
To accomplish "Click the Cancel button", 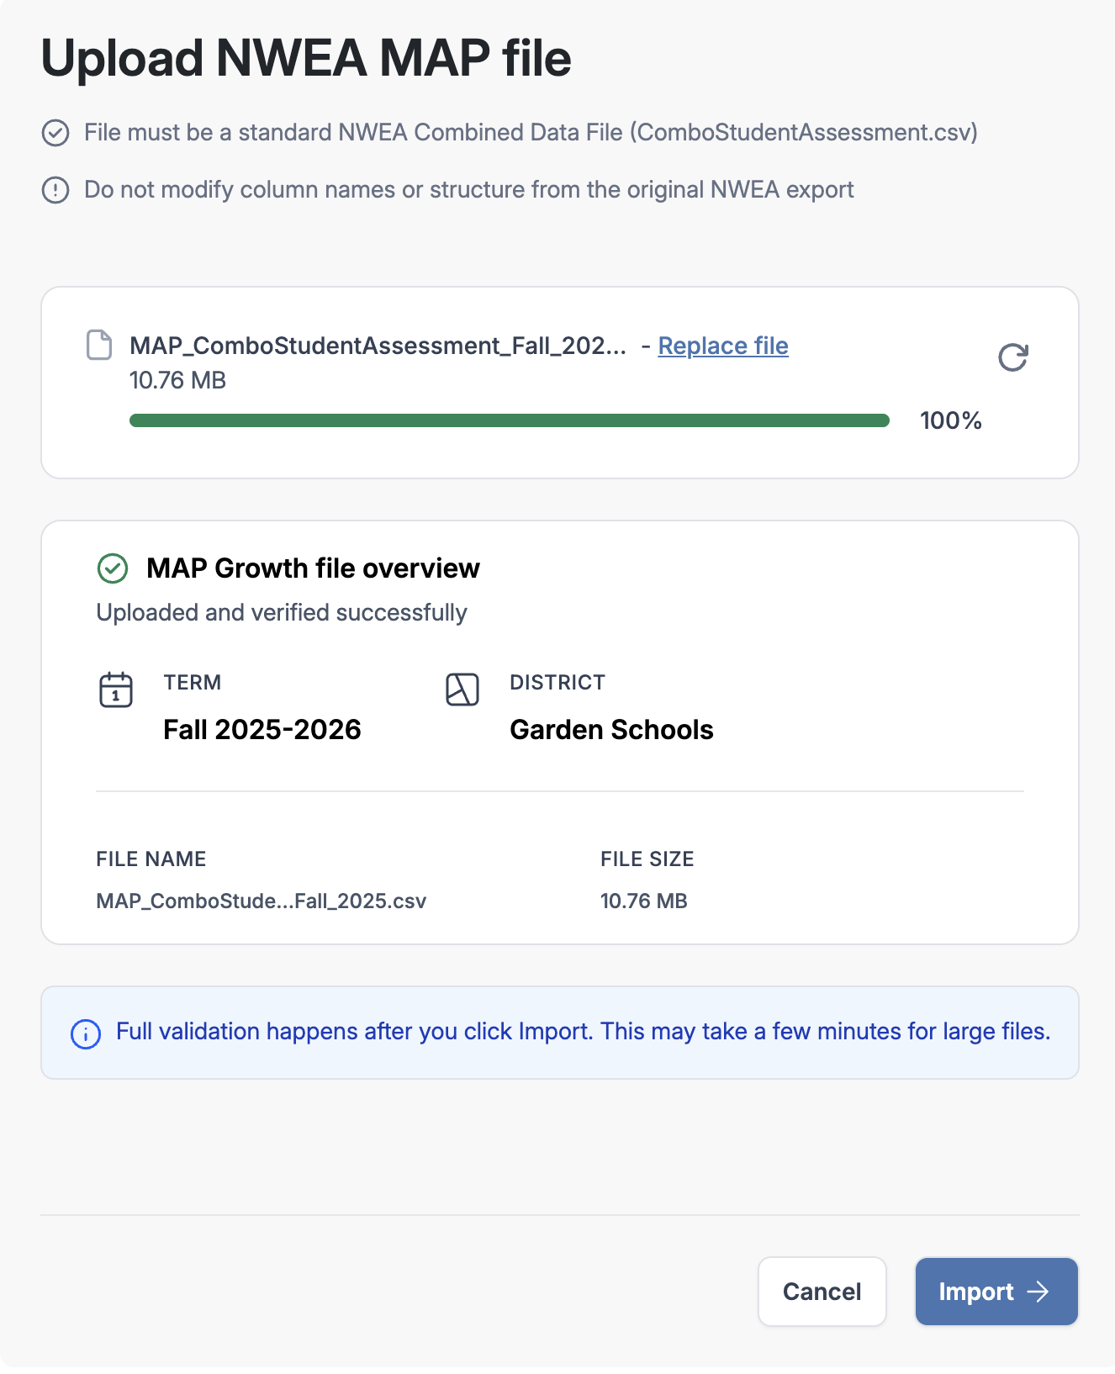I will pos(822,1292).
